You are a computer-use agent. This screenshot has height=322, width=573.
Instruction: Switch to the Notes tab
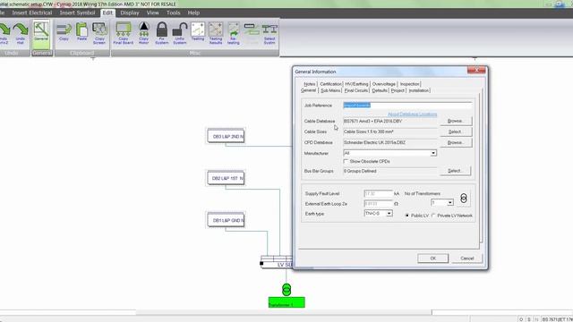tap(310, 84)
